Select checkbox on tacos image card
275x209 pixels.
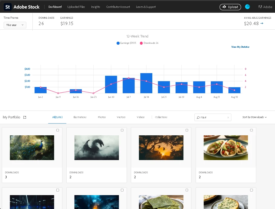click(251, 130)
